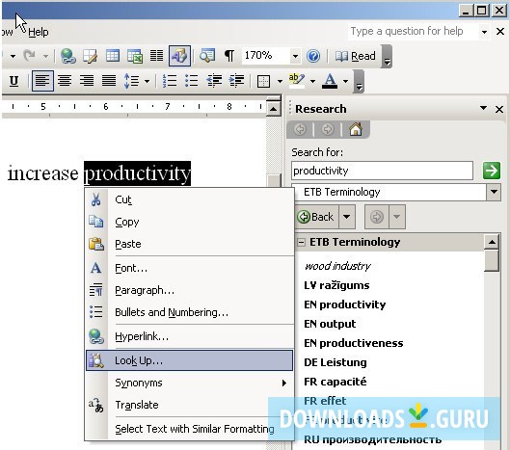Click the Redo arrow icon

click(x=29, y=56)
